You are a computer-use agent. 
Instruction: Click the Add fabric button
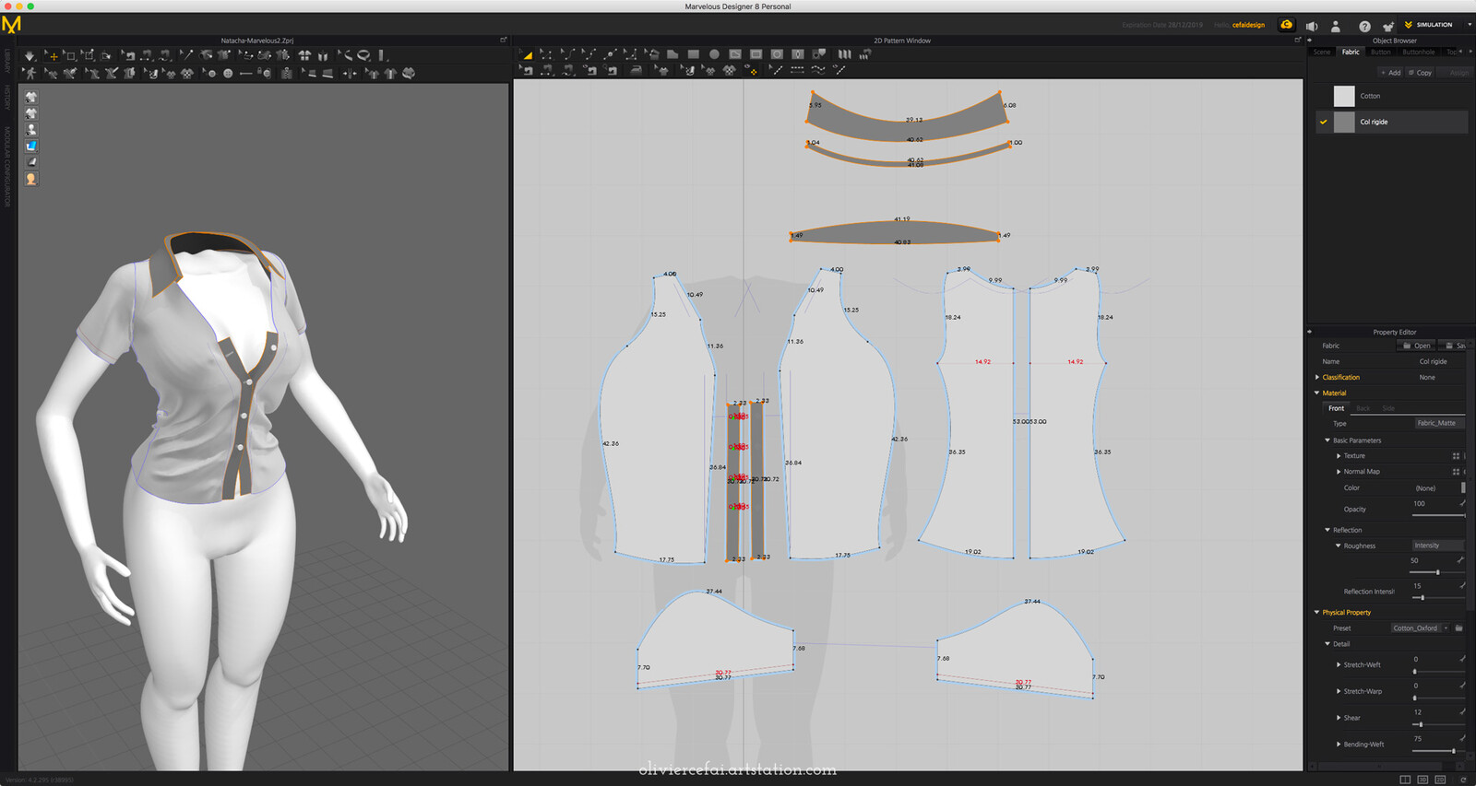click(1390, 73)
